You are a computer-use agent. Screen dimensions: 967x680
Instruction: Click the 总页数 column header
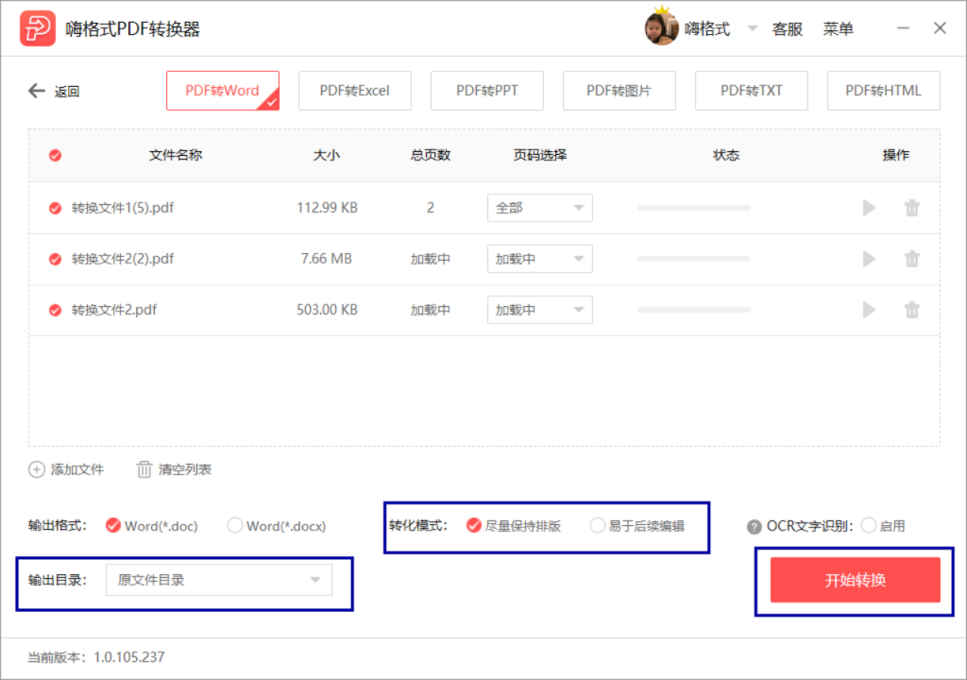431,155
